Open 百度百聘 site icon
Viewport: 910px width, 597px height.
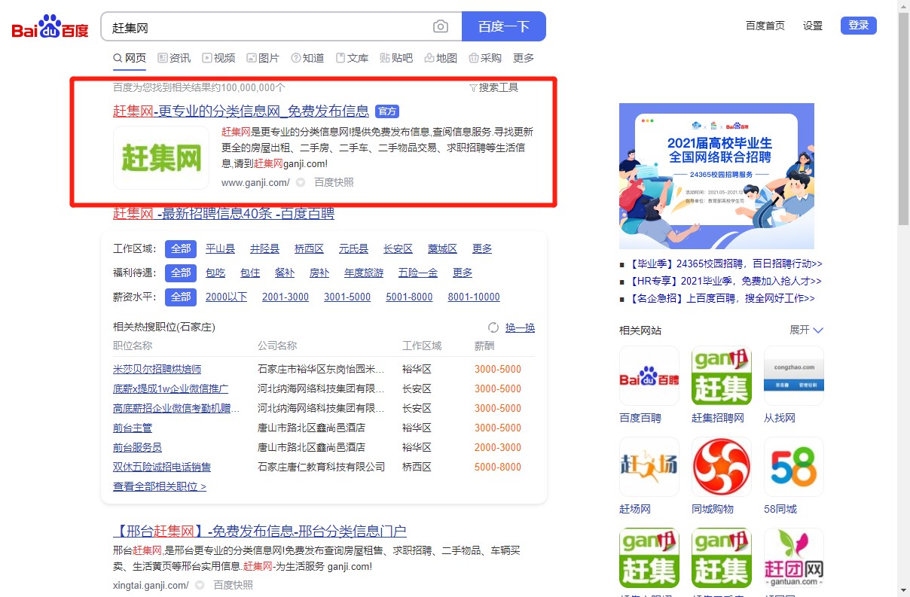(x=649, y=376)
